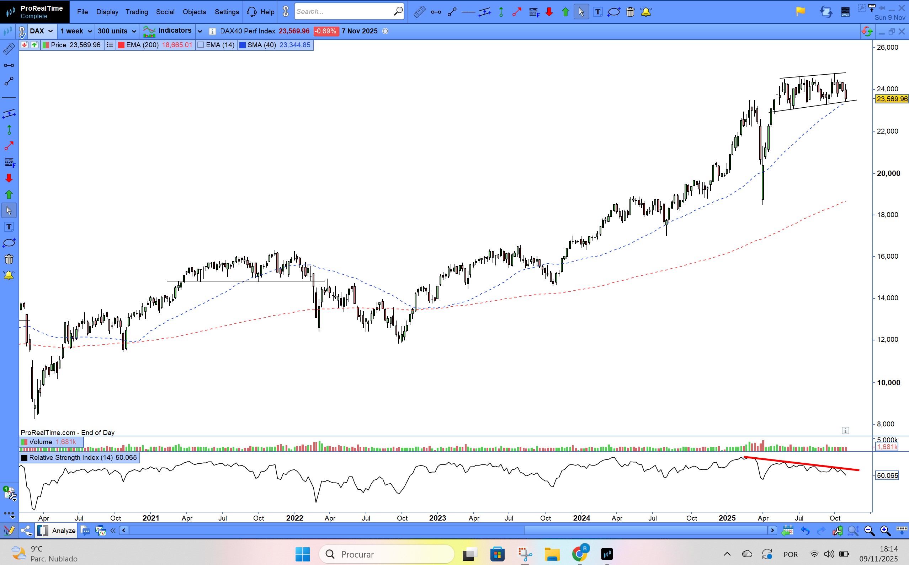Click the zoom in magnifier icon
909x565 pixels.
point(885,531)
